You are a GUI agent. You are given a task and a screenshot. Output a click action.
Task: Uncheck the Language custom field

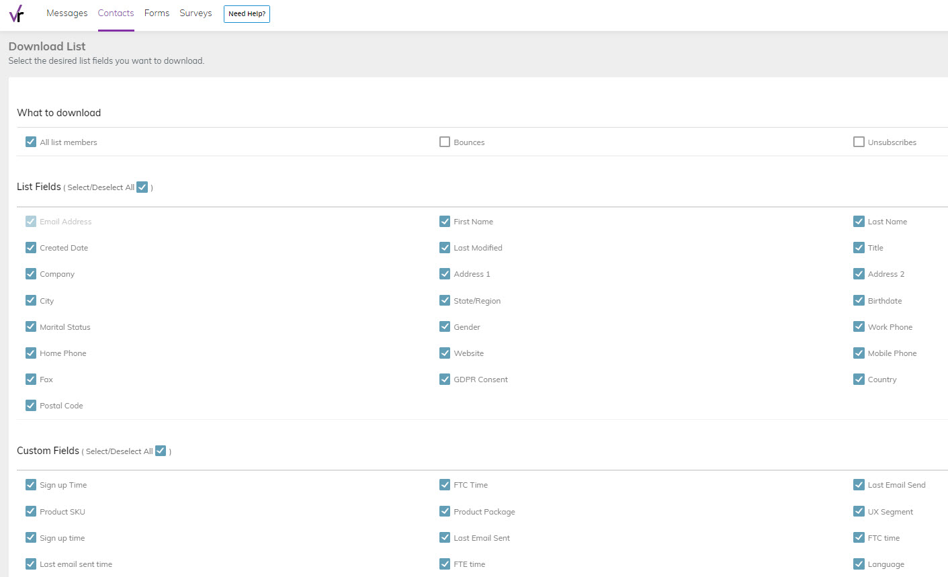(x=859, y=564)
